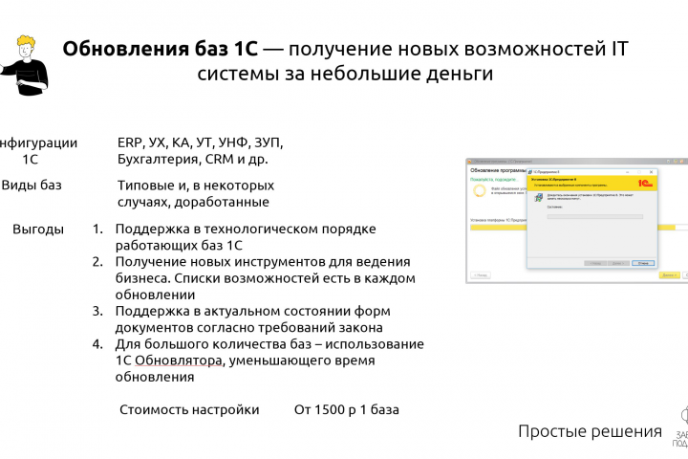Click the 'От 1500 р 1 база' price
The width and height of the screenshot is (688, 459).
point(347,410)
